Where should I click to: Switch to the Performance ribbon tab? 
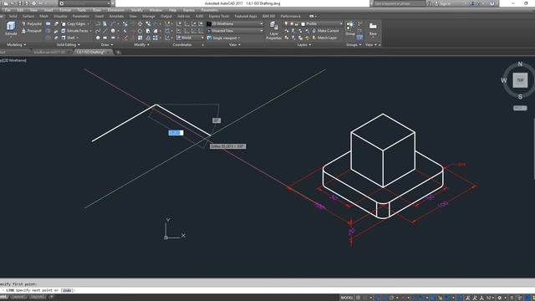290,16
